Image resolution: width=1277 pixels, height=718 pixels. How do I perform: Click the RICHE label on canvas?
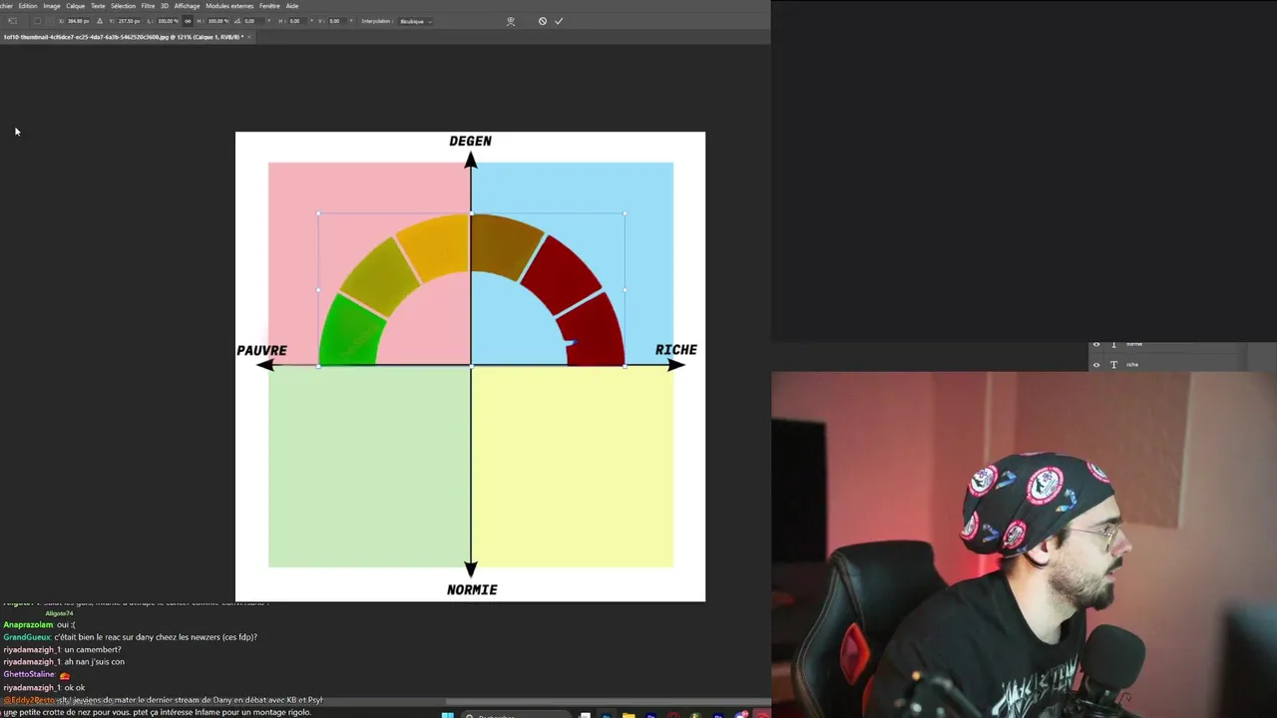tap(675, 349)
